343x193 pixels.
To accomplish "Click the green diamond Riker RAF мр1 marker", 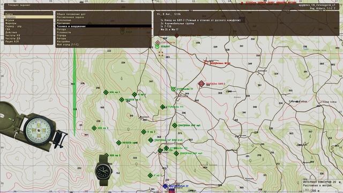I will 175,125.
